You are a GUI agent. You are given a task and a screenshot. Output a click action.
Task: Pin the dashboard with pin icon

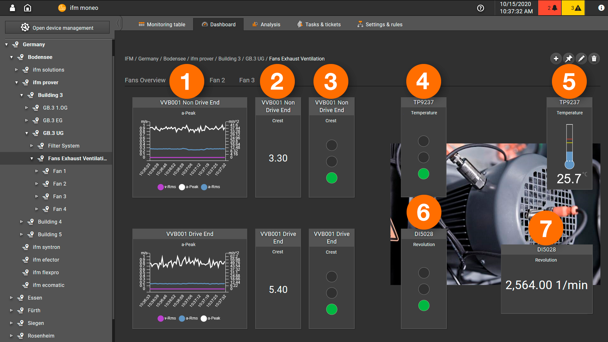[569, 59]
